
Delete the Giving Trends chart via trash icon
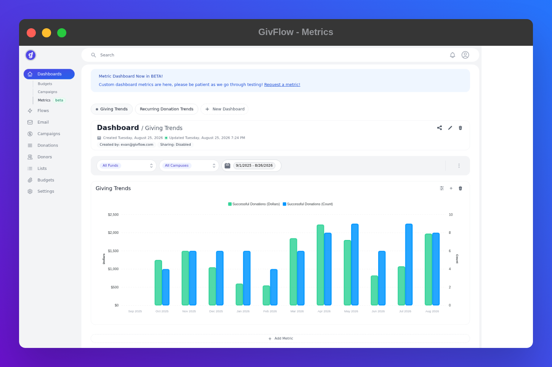point(460,188)
